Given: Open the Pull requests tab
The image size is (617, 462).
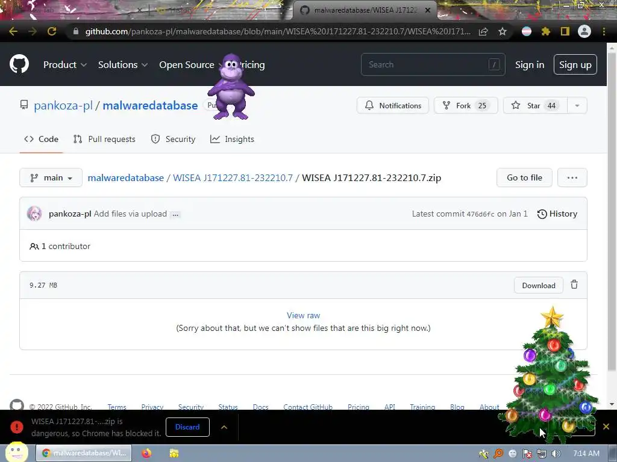Looking at the screenshot, I should click(104, 139).
